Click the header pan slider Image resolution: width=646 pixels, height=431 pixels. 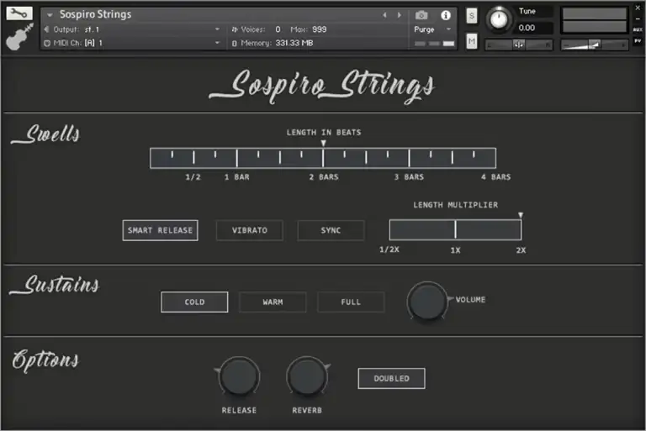point(518,45)
